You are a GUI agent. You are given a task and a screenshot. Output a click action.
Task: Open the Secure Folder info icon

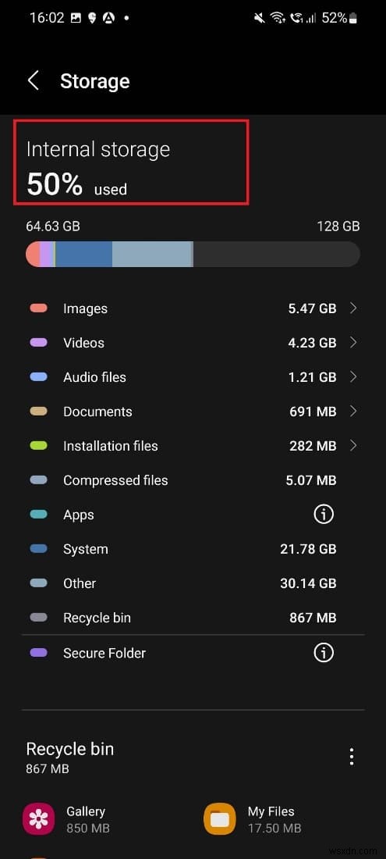(323, 653)
